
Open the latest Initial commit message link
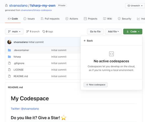click(x=36, y=42)
